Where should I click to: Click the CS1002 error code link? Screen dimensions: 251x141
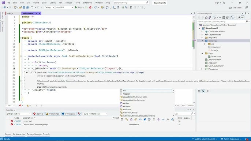coord(18,121)
